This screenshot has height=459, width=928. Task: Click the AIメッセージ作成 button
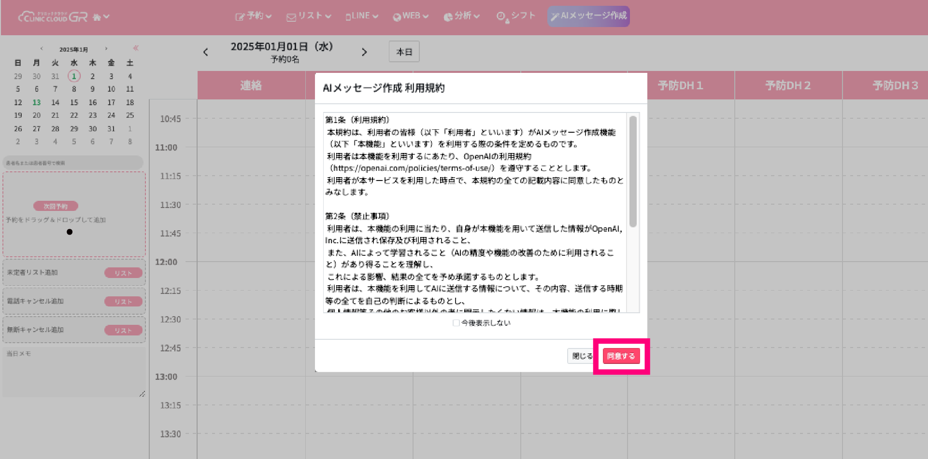588,16
